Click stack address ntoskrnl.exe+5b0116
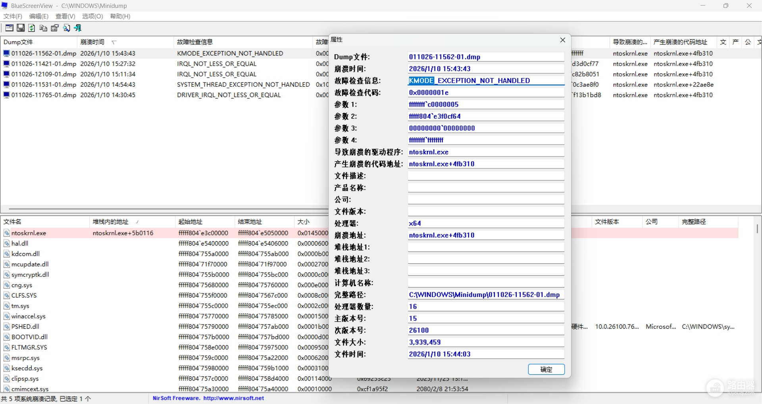The height and width of the screenshot is (404, 762). (123, 233)
